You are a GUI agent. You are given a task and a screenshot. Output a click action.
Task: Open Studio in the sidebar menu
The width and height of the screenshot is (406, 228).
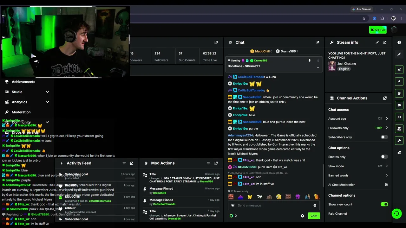click(17, 92)
